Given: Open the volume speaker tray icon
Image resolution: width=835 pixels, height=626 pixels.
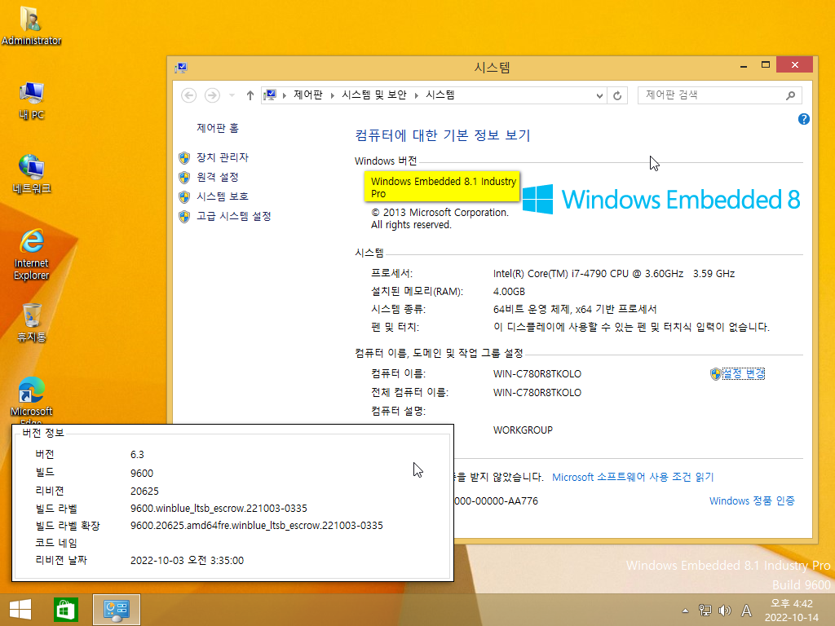Looking at the screenshot, I should click(725, 611).
